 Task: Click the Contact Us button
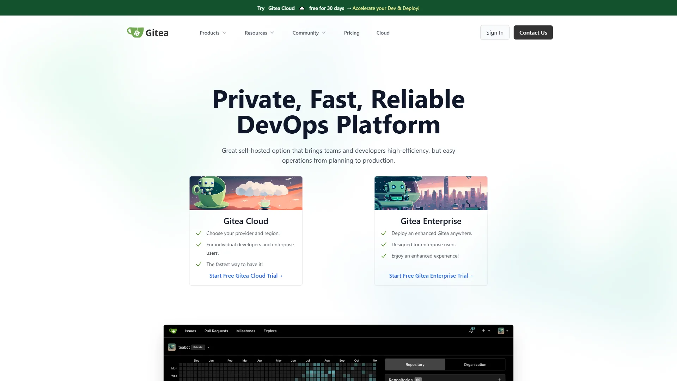[x=533, y=32]
